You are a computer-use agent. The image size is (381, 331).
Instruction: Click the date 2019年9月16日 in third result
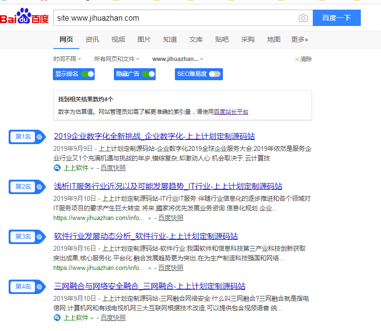pyautogui.click(x=74, y=248)
